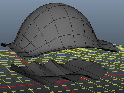The image size is (124, 93).
Task: Pick the dark left brim tip of the dome
Action: 3,45
